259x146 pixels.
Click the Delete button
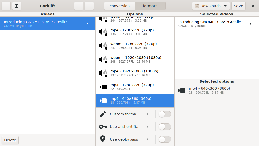(10, 140)
